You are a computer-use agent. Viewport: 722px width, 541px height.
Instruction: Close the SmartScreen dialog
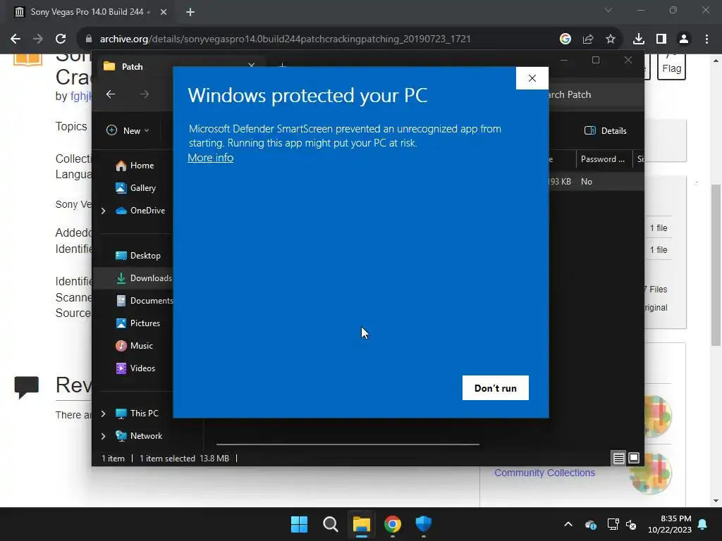532,78
